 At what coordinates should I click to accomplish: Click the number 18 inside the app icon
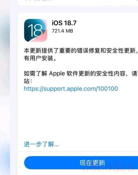click(x=35, y=30)
